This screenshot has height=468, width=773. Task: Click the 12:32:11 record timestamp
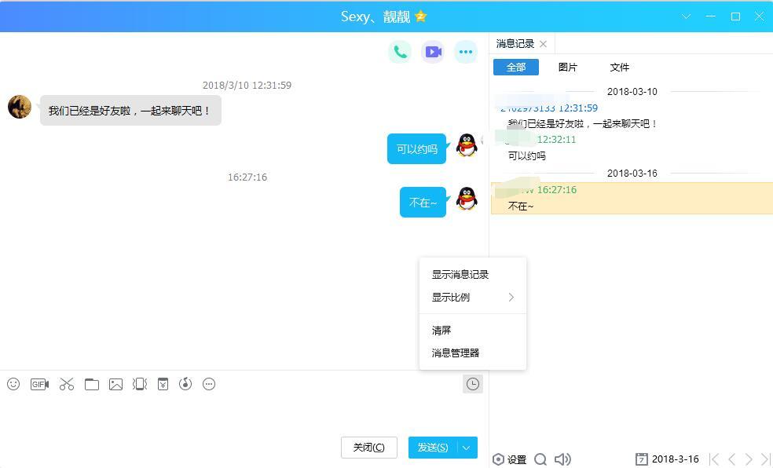pyautogui.click(x=557, y=140)
